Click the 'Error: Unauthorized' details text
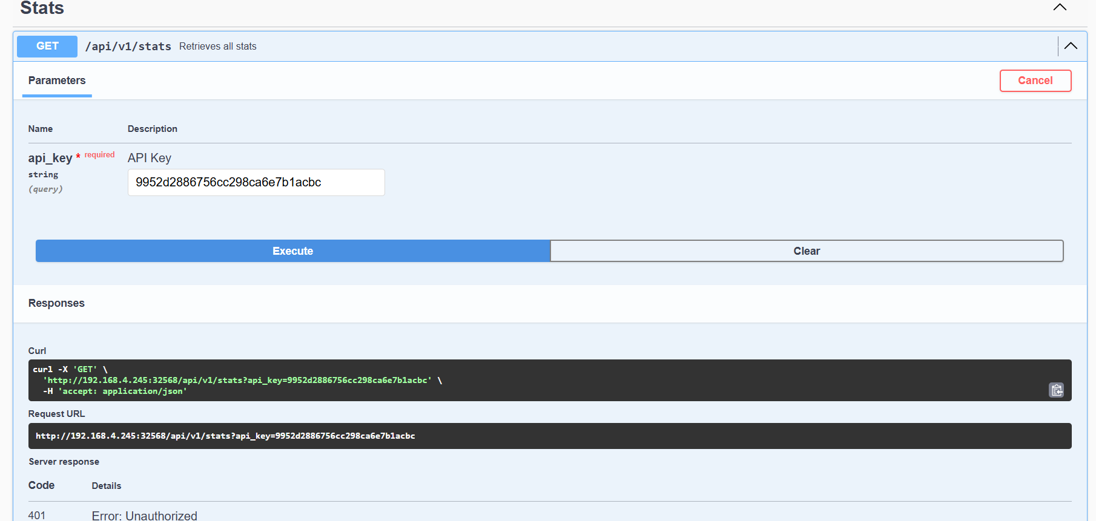 coord(145,516)
